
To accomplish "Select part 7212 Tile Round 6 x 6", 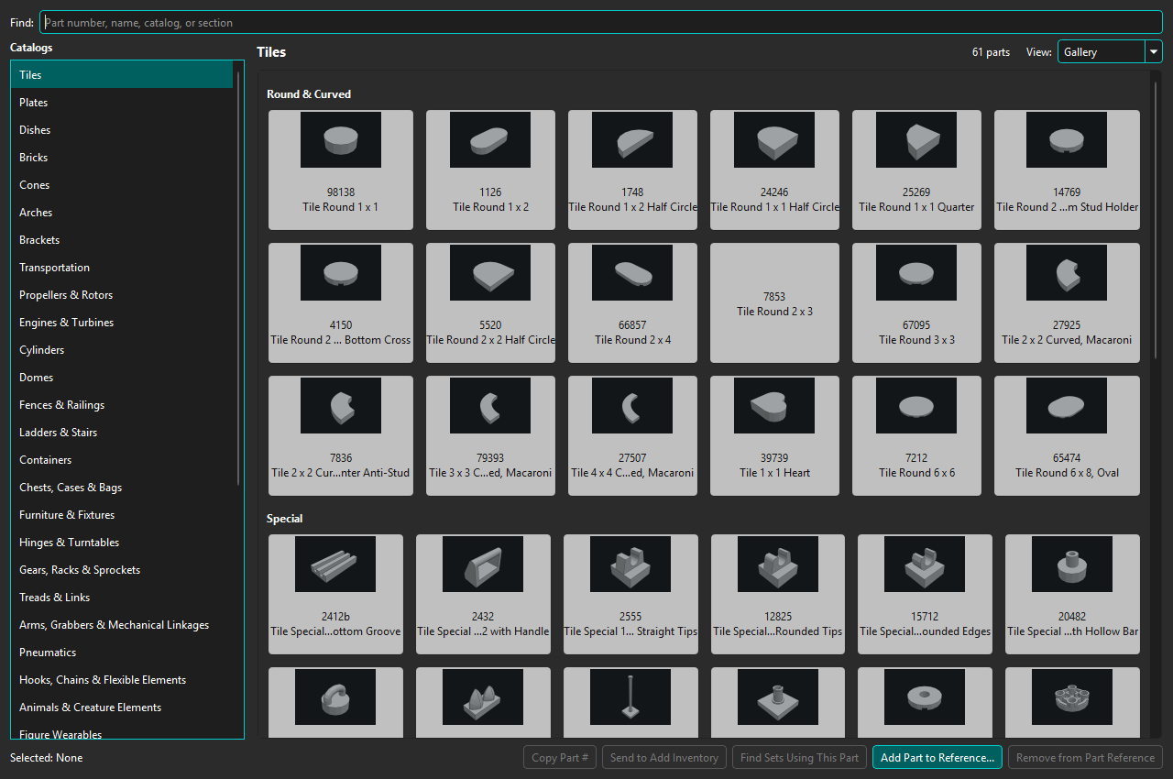I will (916, 435).
